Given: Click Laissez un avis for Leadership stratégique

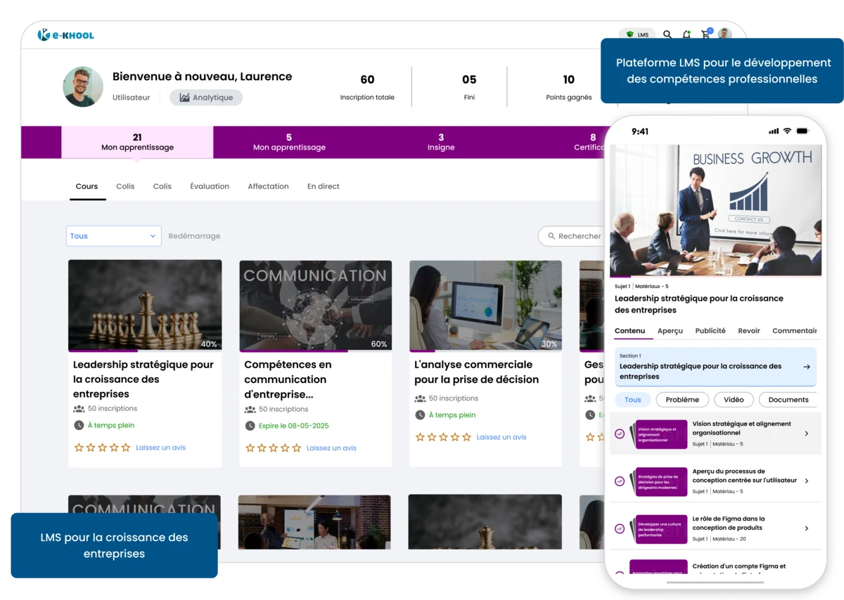Looking at the screenshot, I should (x=161, y=448).
